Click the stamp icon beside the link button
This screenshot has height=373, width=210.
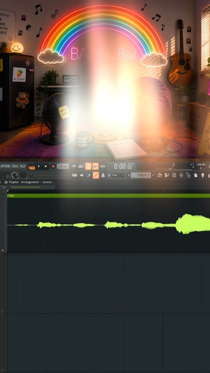(103, 175)
